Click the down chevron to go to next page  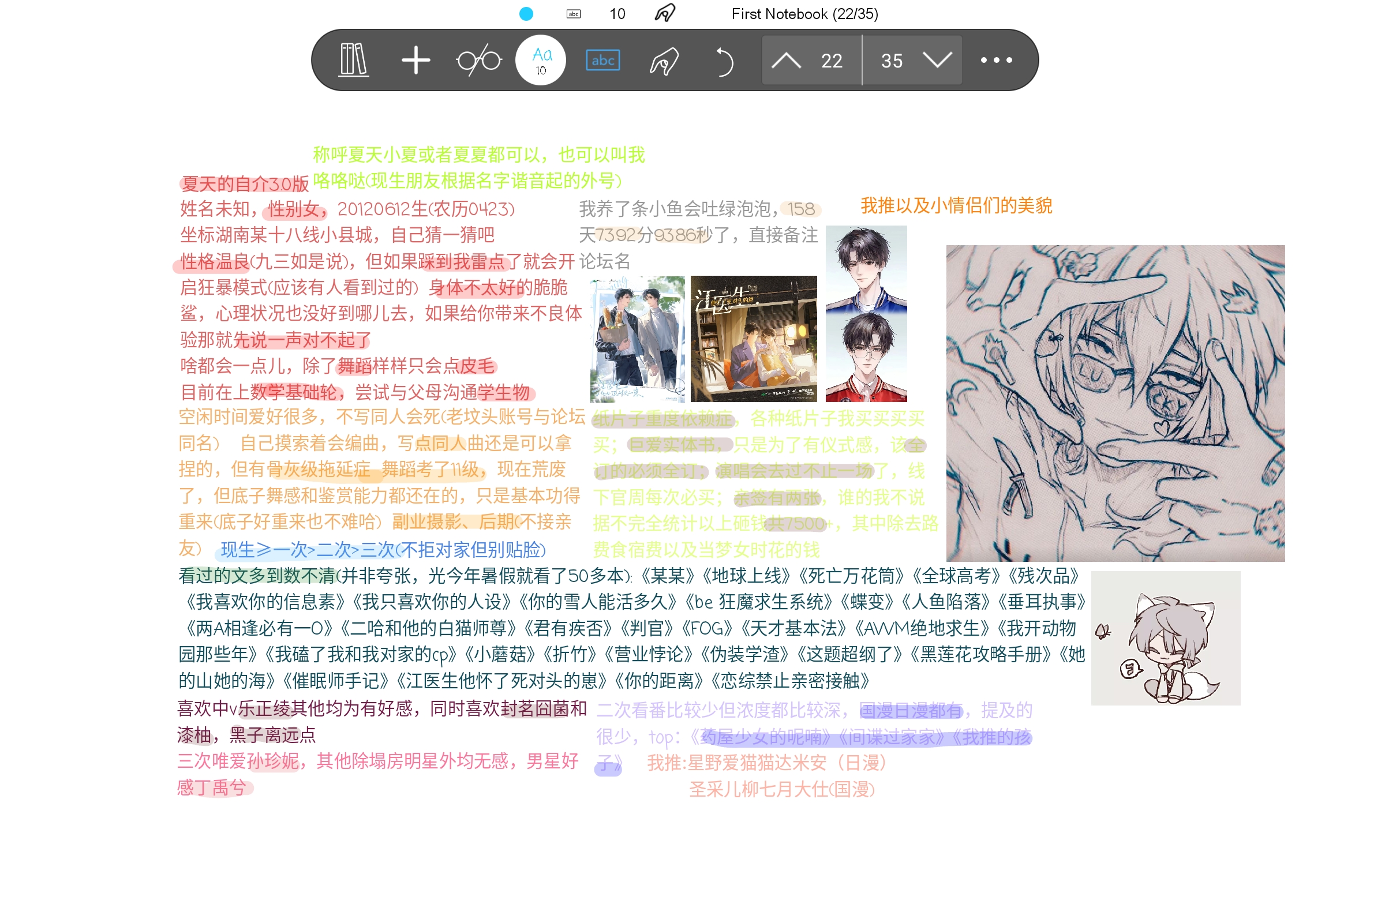[937, 59]
